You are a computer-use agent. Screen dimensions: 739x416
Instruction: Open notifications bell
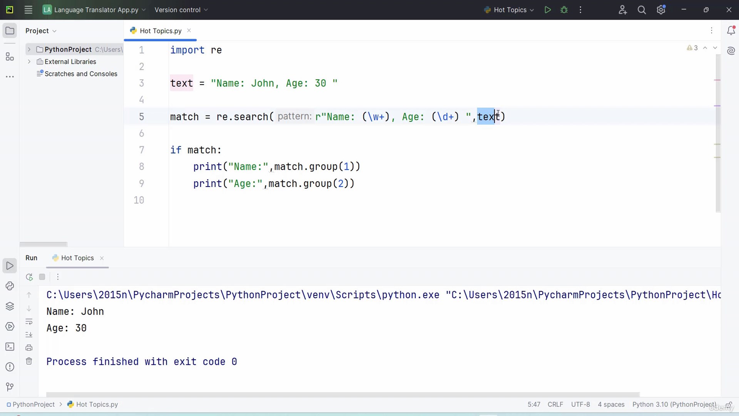point(731,30)
